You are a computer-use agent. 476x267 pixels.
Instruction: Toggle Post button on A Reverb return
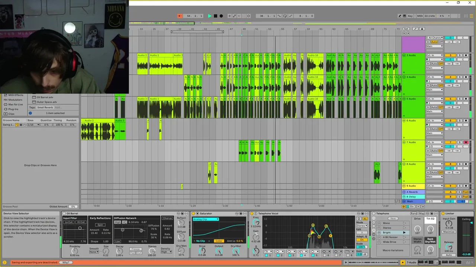click(466, 192)
